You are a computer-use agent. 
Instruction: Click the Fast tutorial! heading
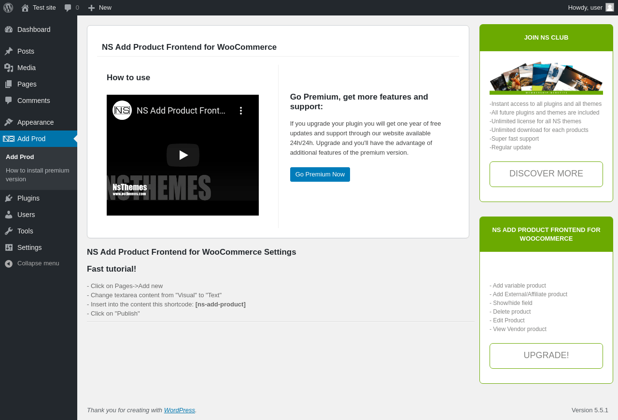pyautogui.click(x=112, y=269)
